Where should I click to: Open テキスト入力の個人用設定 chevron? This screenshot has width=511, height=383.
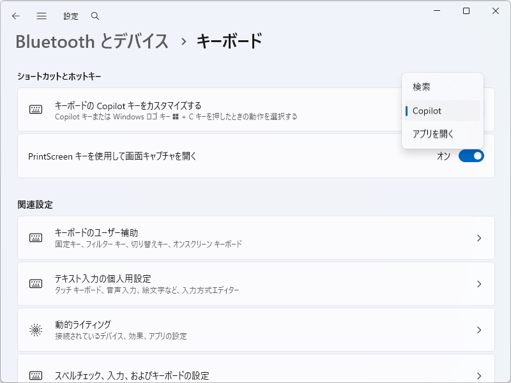point(479,284)
